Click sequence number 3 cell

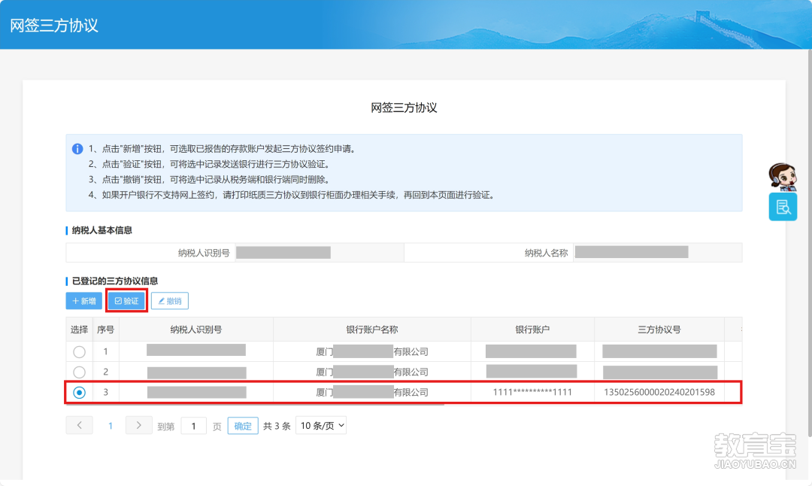106,392
